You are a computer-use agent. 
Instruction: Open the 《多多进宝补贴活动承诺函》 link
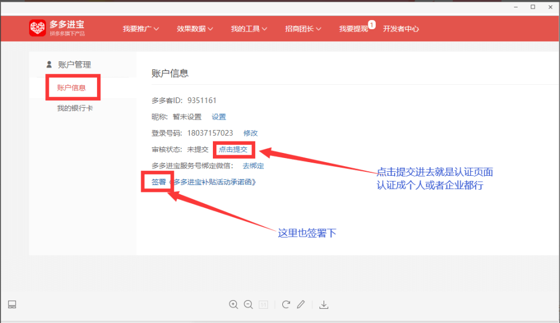(213, 182)
